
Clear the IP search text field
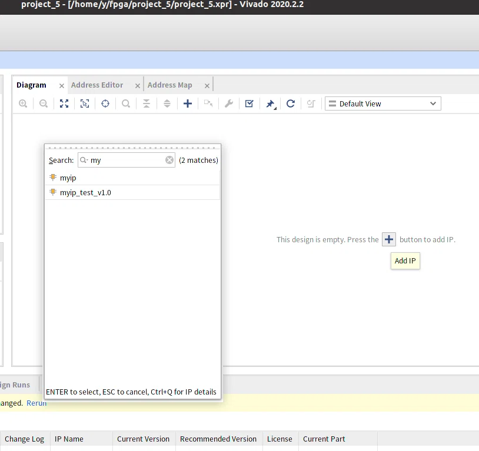click(x=169, y=160)
